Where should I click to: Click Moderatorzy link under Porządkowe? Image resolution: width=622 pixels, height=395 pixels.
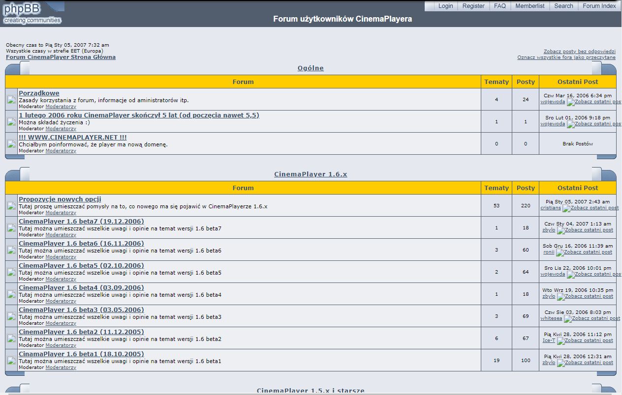point(61,107)
